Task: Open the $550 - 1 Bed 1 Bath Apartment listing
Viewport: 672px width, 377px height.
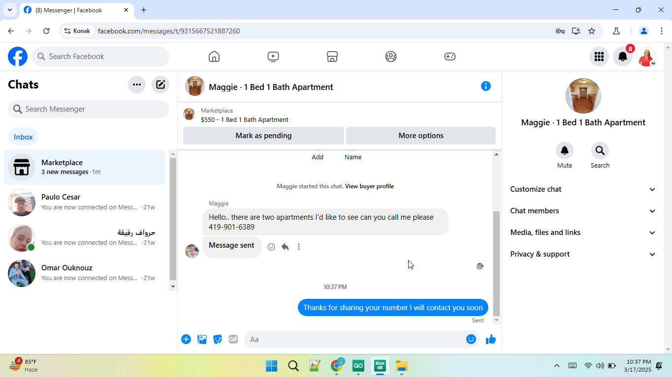Action: click(x=245, y=119)
